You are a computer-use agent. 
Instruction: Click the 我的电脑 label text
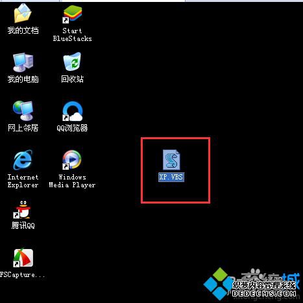[x=23, y=79]
